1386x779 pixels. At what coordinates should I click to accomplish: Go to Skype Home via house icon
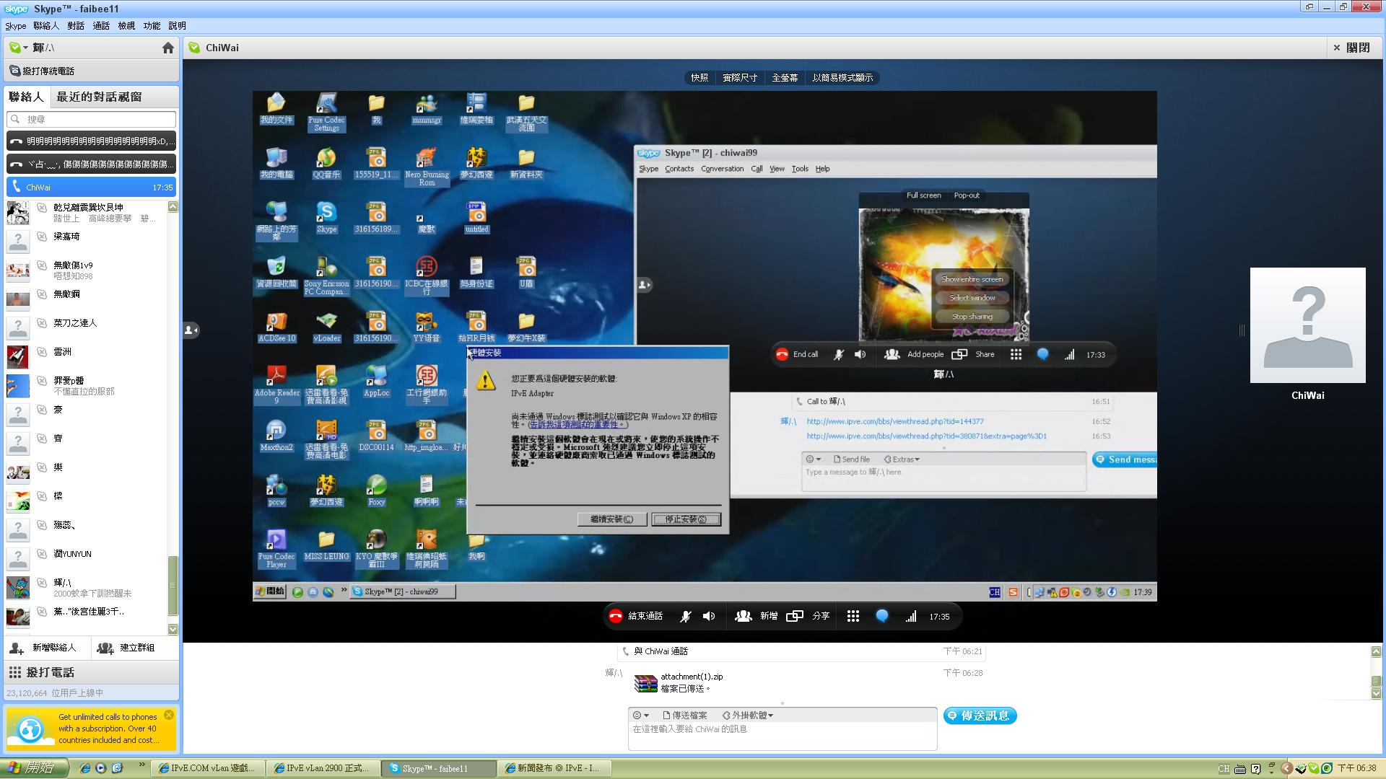[168, 48]
